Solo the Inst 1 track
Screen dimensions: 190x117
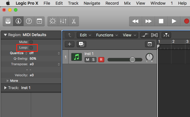[x=93, y=60]
